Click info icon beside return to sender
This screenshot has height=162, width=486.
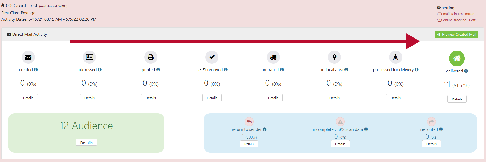tap(265, 129)
